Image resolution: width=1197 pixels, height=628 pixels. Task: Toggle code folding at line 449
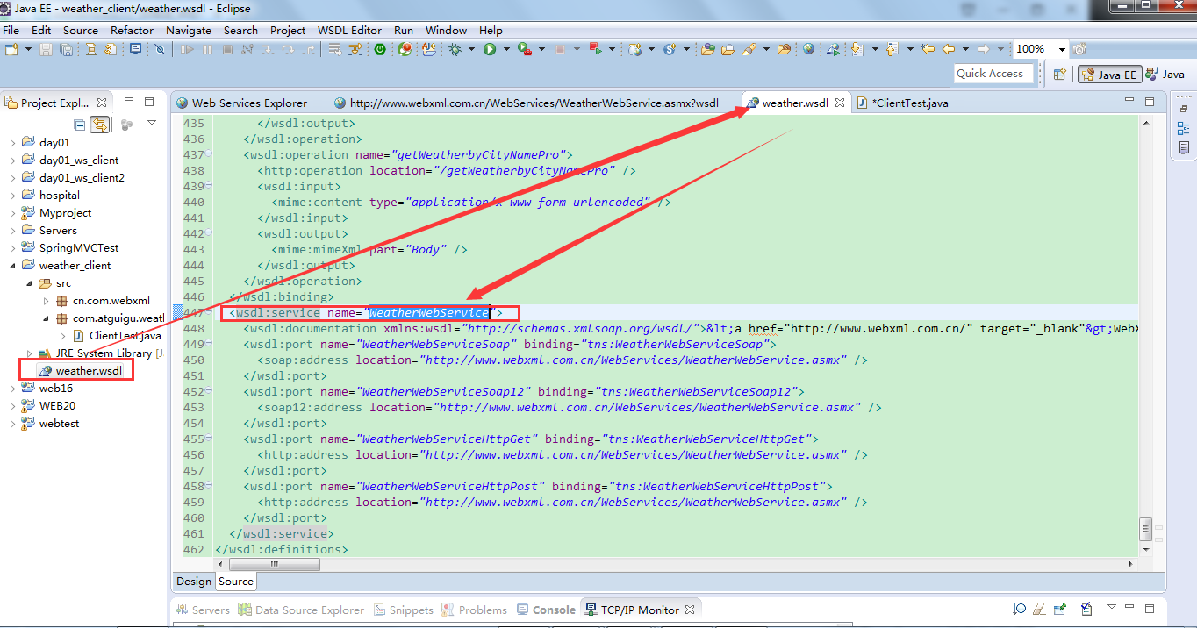pyautogui.click(x=208, y=345)
